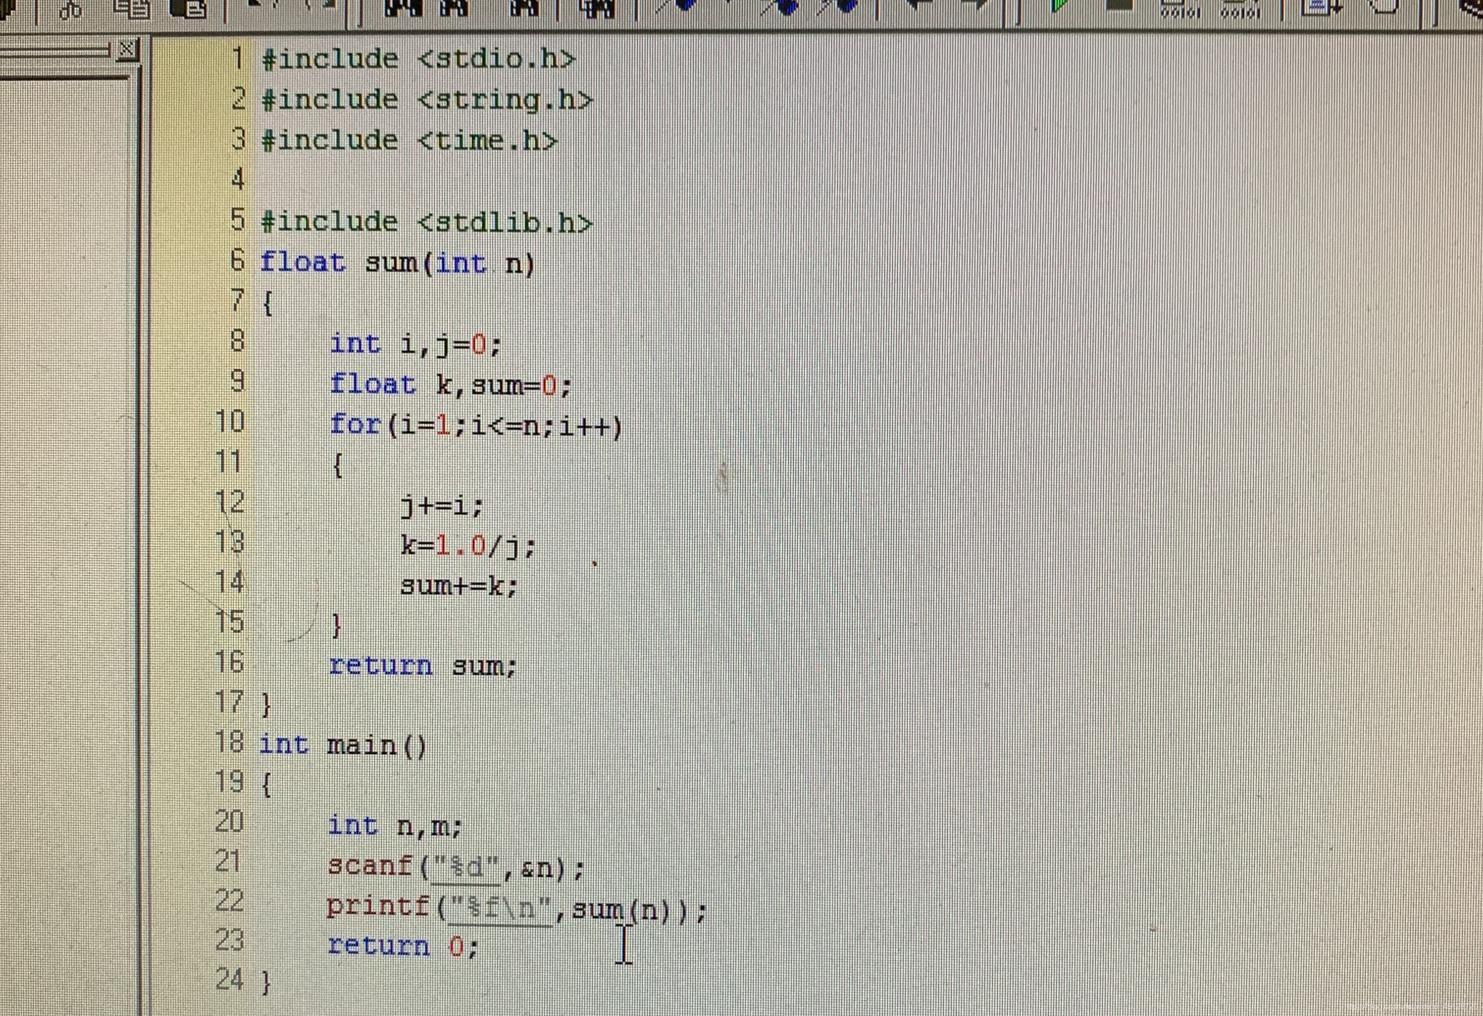The height and width of the screenshot is (1016, 1483).
Task: Click the 'float k,sum=0;' line
Action: pyautogui.click(x=451, y=385)
